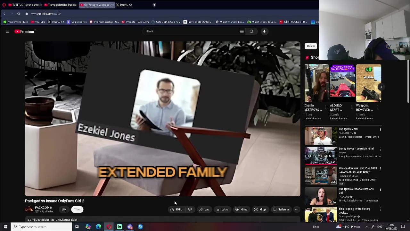The width and height of the screenshot is (410, 231).
Task: Click the Liity join button
Action: [x=64, y=210]
